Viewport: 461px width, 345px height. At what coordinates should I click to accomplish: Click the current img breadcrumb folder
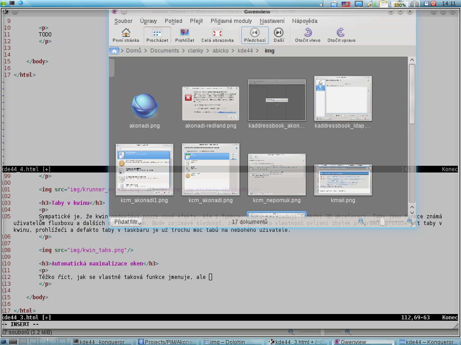tap(270, 51)
